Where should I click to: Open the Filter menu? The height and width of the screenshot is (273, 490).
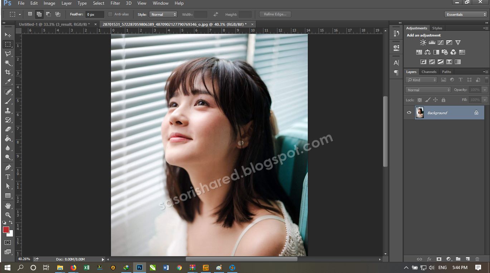pos(115,3)
